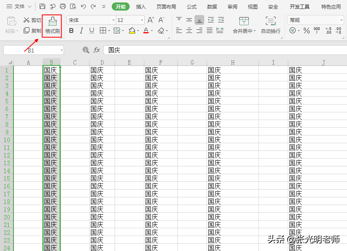Select row 12 header
This screenshot has height=251, width=347.
point(7,155)
